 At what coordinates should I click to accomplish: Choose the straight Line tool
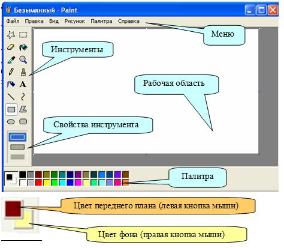11,97
